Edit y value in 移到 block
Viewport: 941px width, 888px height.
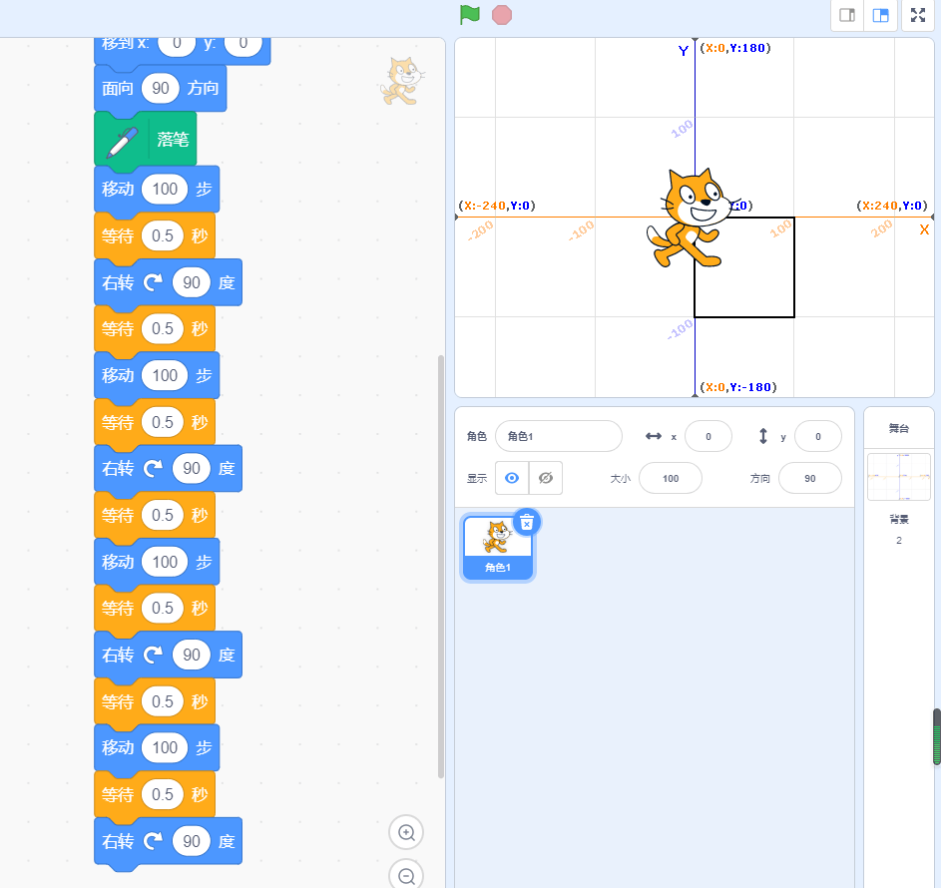(243, 43)
